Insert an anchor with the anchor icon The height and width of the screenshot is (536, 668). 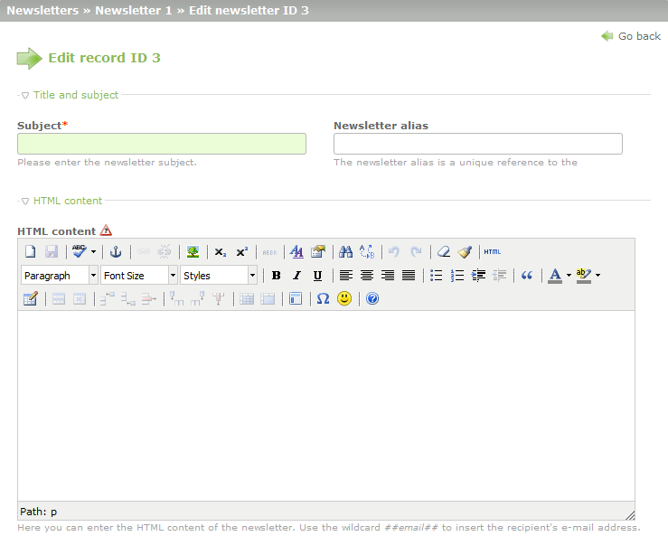pyautogui.click(x=116, y=252)
